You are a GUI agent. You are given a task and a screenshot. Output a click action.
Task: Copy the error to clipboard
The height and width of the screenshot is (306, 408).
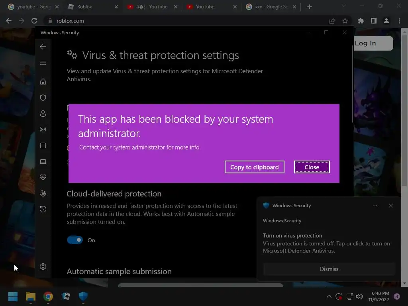click(255, 167)
